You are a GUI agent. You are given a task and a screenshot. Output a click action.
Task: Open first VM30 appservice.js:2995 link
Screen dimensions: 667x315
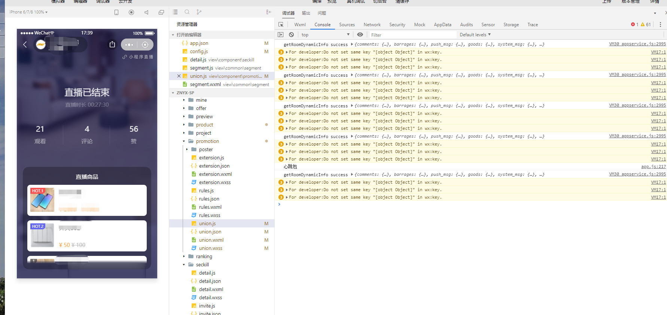coord(637,44)
